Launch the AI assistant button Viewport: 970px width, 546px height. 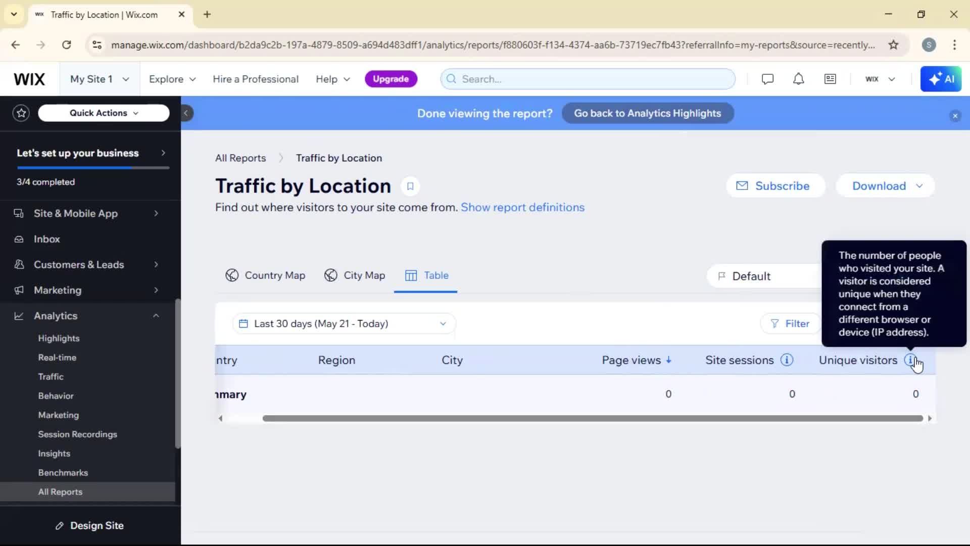click(941, 79)
